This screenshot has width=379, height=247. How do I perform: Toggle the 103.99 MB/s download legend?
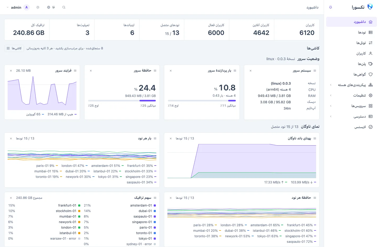(303, 182)
